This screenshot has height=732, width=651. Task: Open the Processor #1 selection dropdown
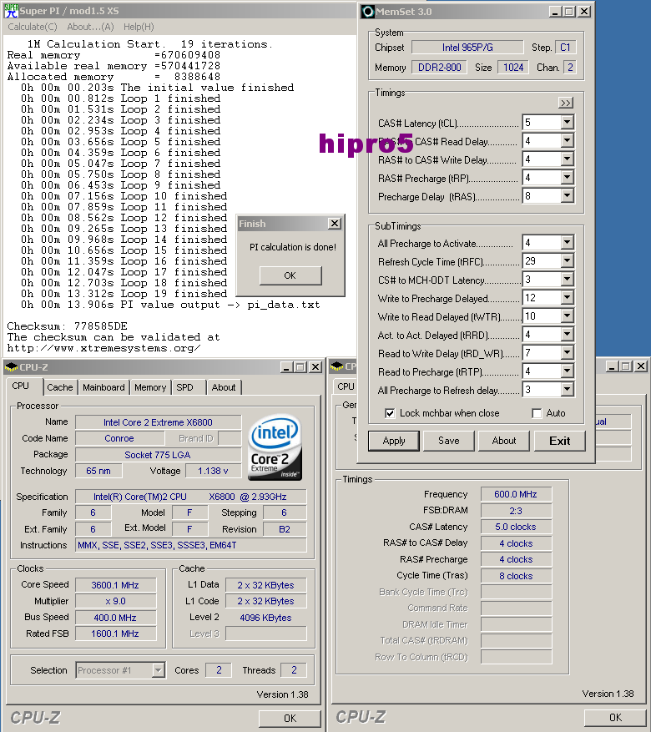[159, 670]
